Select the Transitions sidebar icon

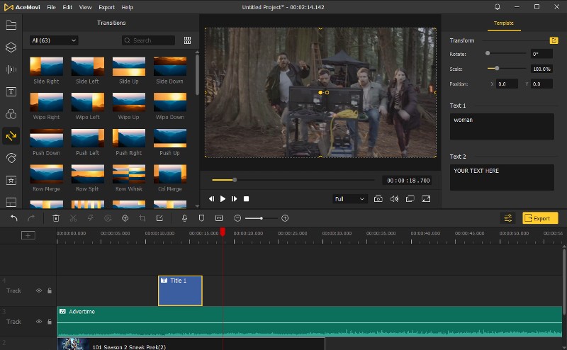11,136
